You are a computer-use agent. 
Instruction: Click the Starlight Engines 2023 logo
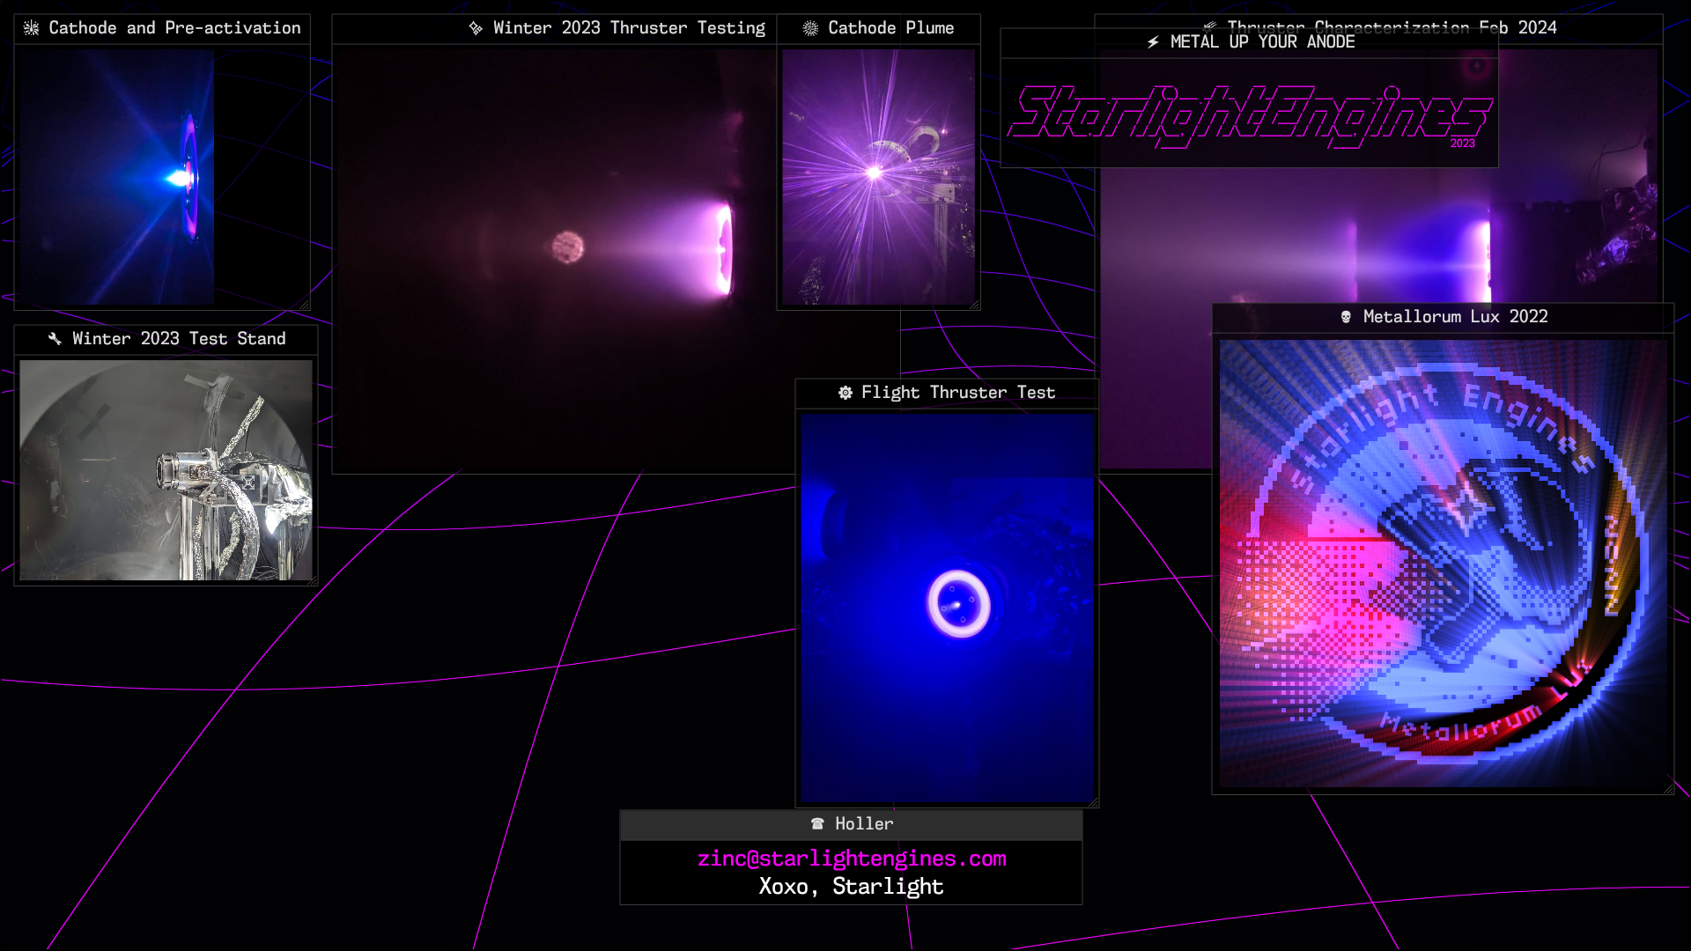(x=1249, y=116)
